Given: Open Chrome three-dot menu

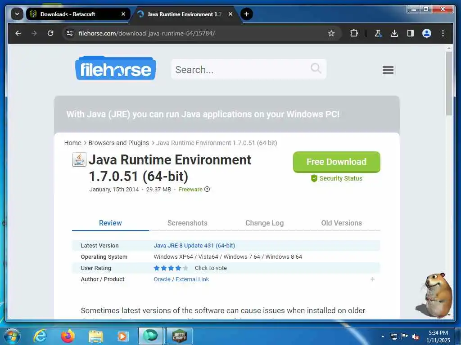Looking at the screenshot, I should (x=443, y=33).
